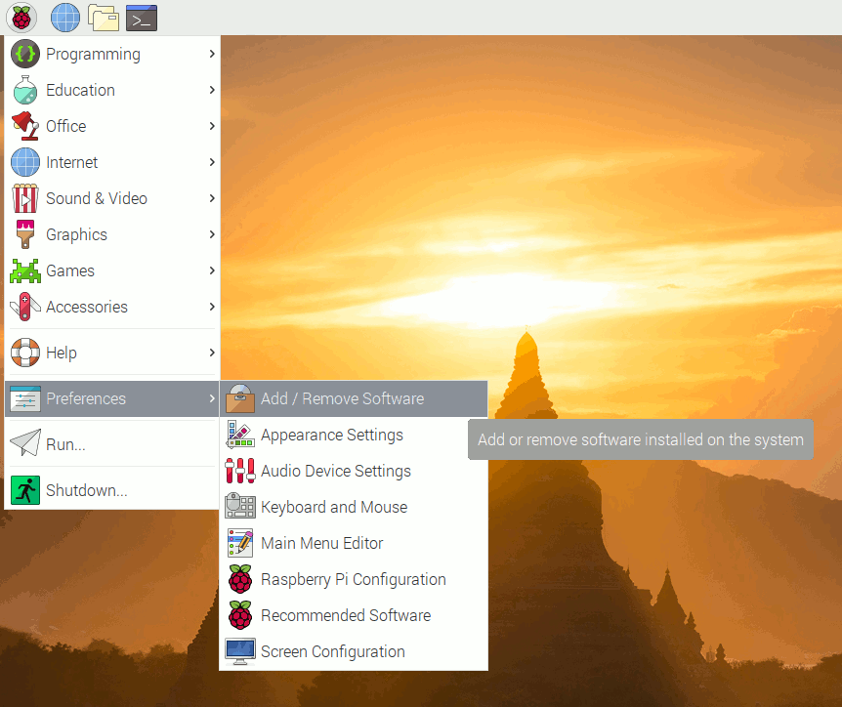This screenshot has height=707, width=842.
Task: Click the Internet globe icon in menu
Action: click(x=25, y=162)
